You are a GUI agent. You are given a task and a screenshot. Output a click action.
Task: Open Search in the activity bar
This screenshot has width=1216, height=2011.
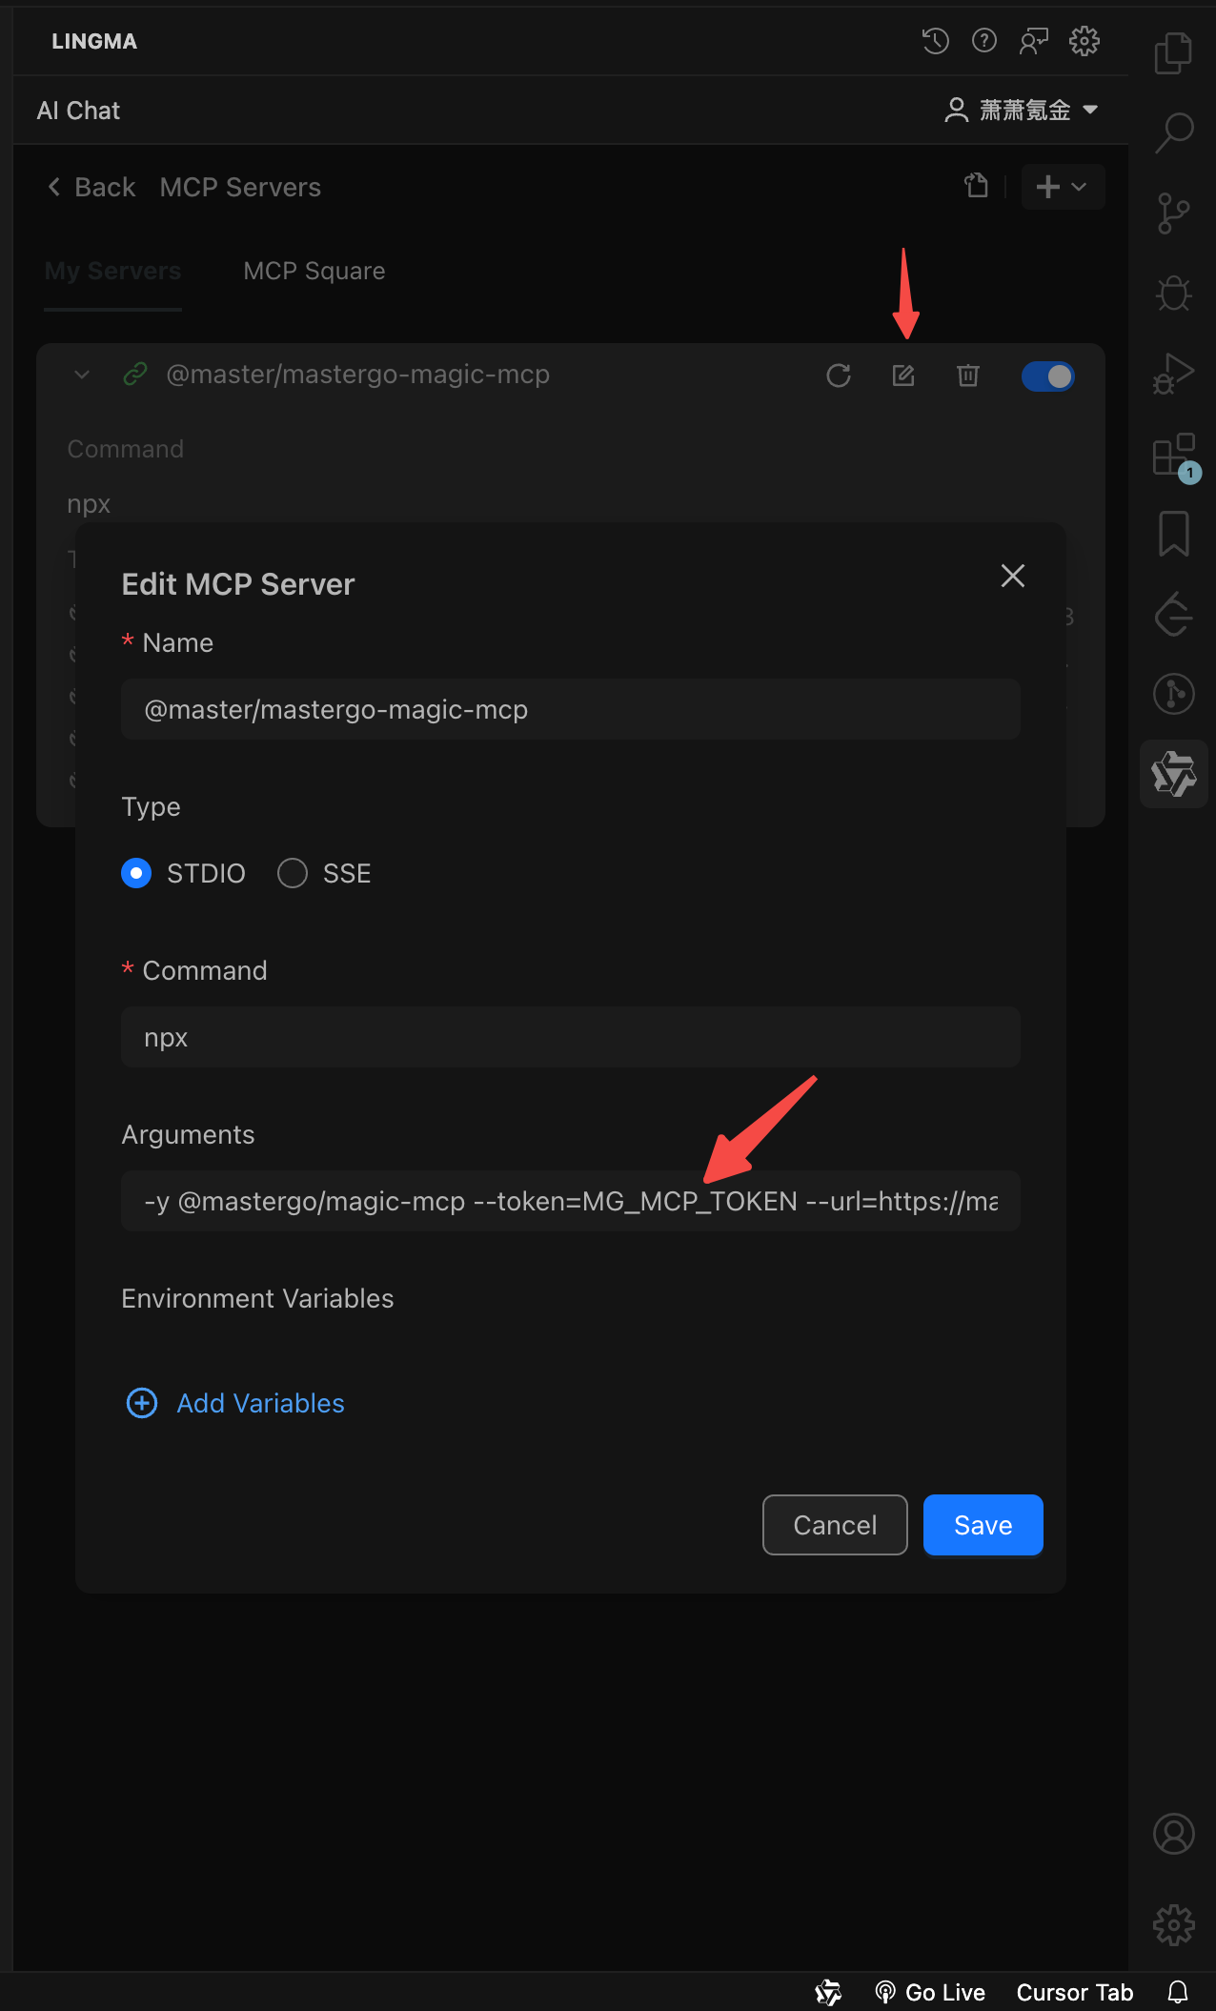1174,132
